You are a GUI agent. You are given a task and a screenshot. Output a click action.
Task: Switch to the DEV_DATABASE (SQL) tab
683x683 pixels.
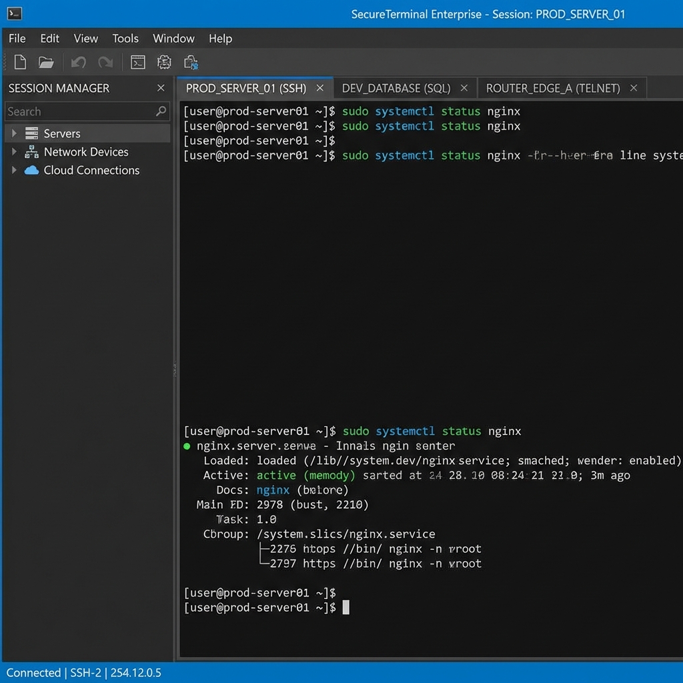[x=395, y=87]
